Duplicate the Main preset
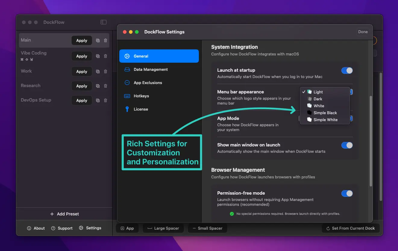This screenshot has height=251, width=398. 98,40
